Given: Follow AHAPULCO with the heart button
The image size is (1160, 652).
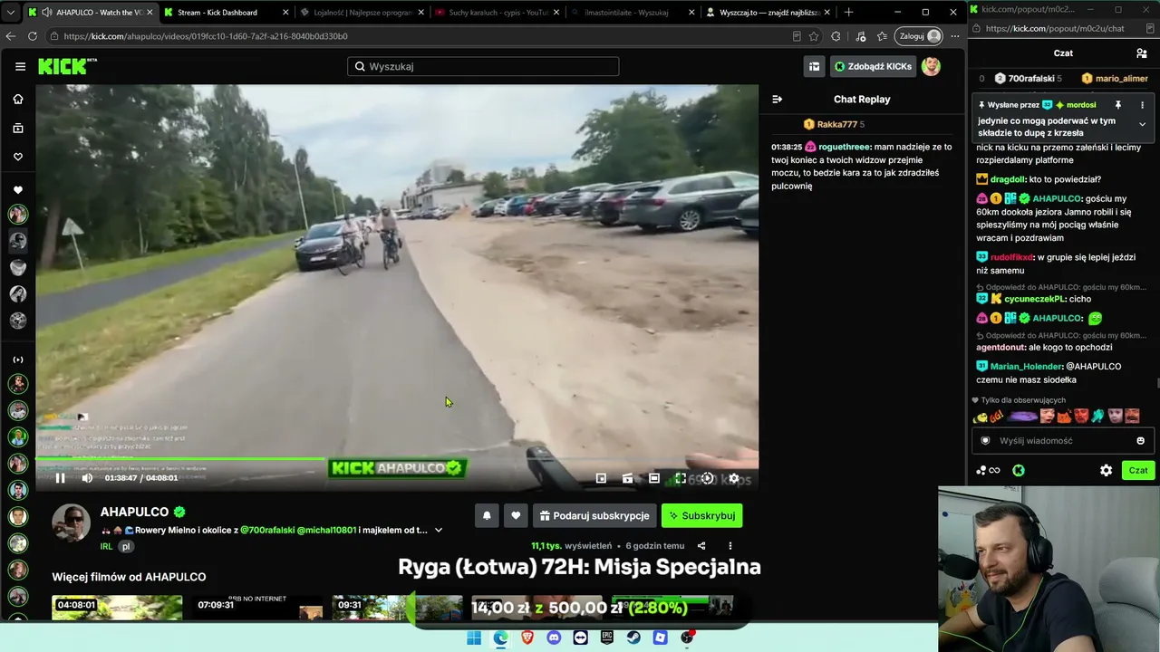Looking at the screenshot, I should click(516, 515).
